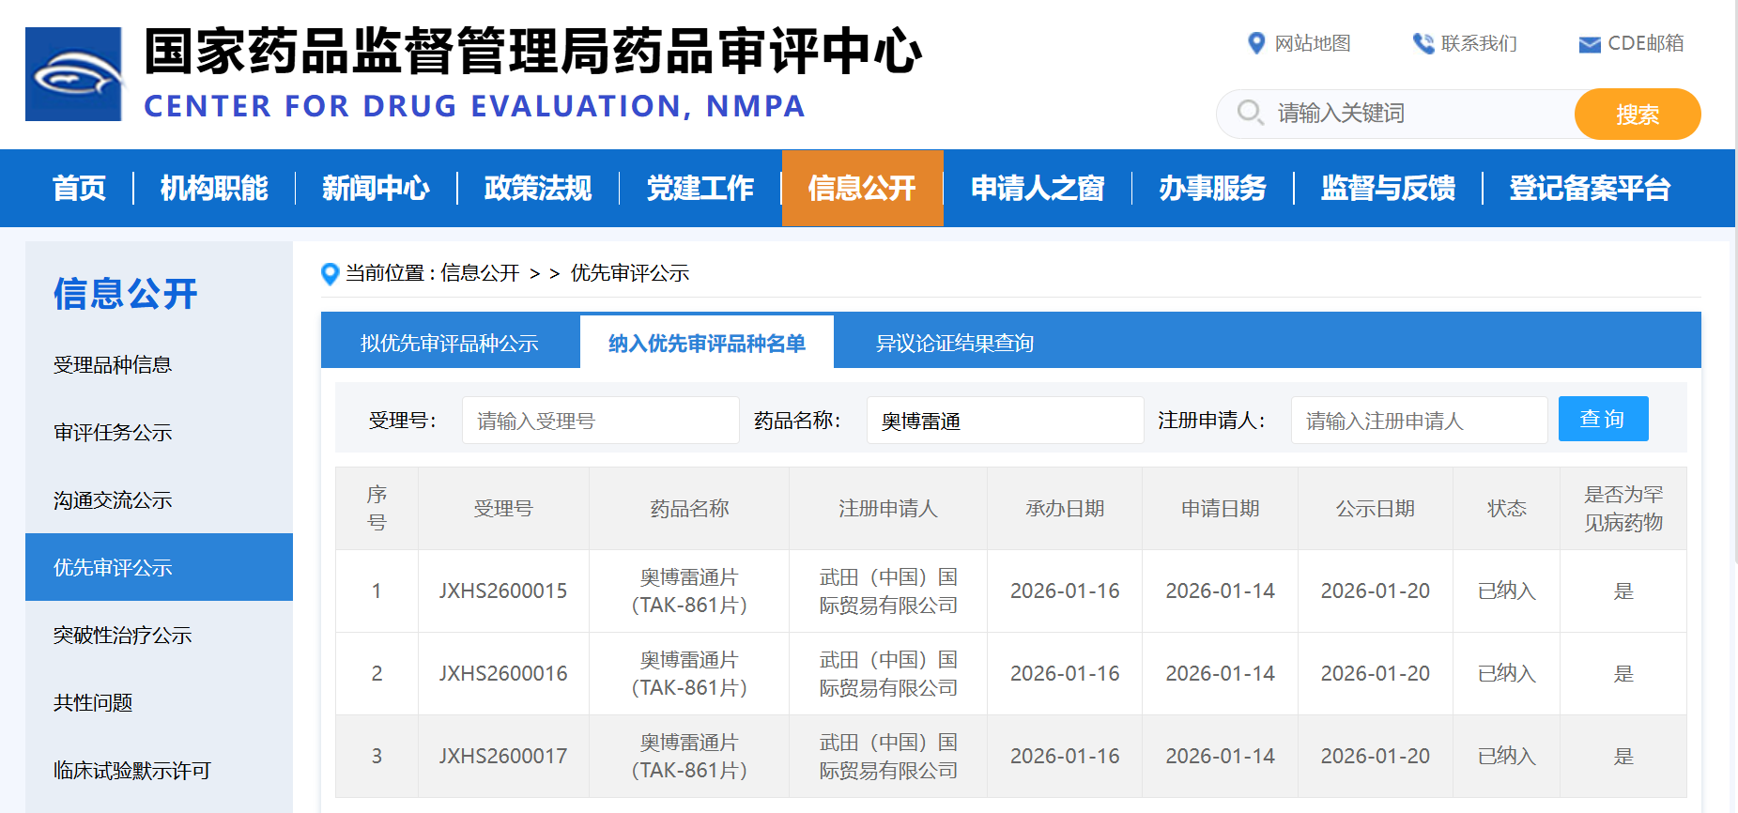Select the 纳入优先审评品种名单 tab

(x=707, y=343)
